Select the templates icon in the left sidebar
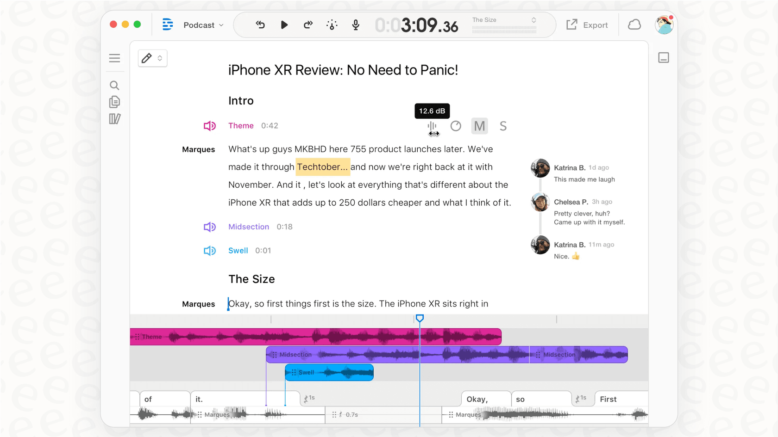778x437 pixels. pos(114,119)
